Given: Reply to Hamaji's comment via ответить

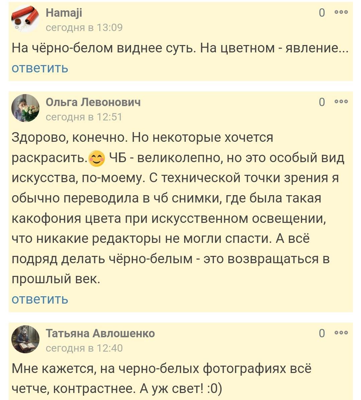Looking at the screenshot, I should pyautogui.click(x=40, y=68).
